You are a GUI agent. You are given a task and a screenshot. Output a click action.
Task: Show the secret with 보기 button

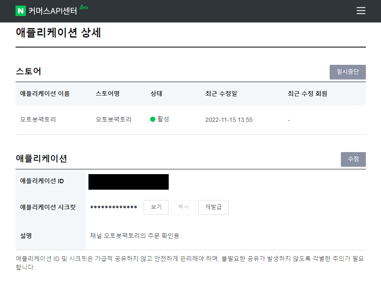pos(156,207)
